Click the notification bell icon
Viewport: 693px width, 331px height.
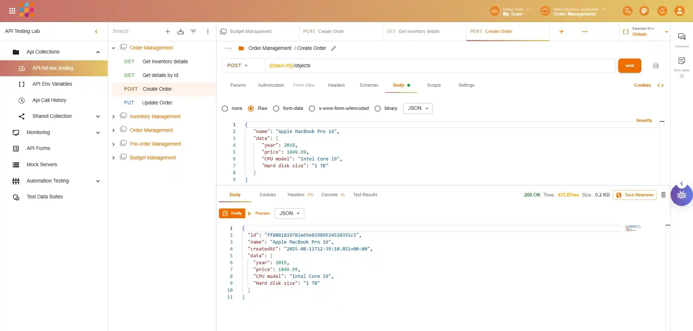click(662, 11)
